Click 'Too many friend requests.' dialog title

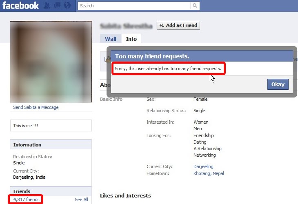[152, 56]
